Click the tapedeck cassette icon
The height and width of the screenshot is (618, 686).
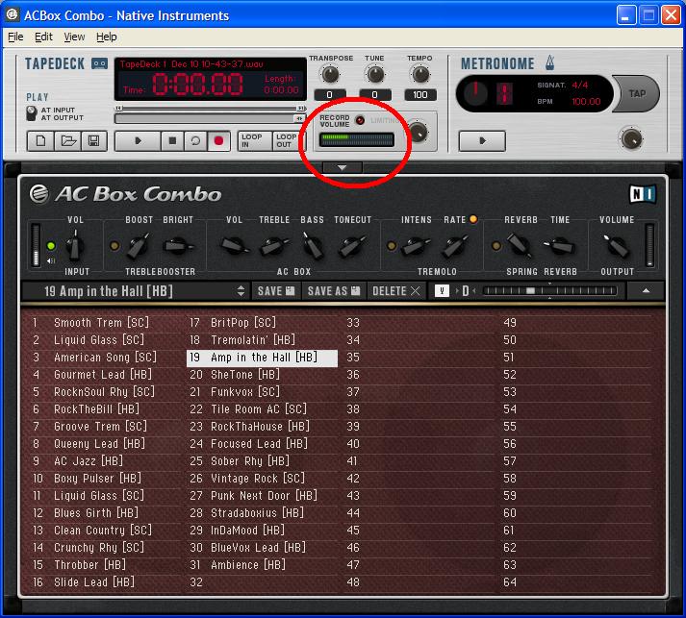(99, 63)
